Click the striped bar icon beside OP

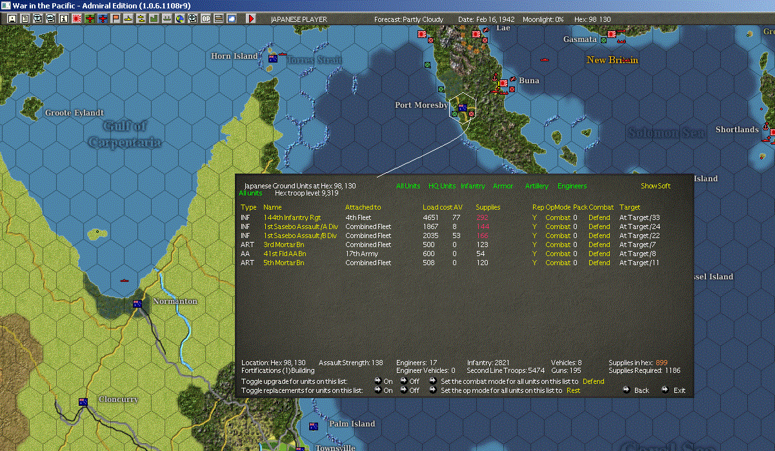[x=219, y=19]
